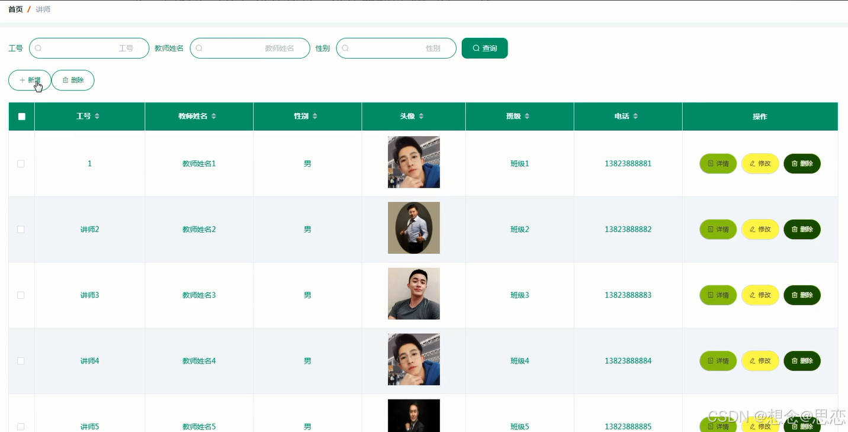Image resolution: width=848 pixels, height=432 pixels.
Task: Click the 班级3 cell
Action: (x=519, y=295)
